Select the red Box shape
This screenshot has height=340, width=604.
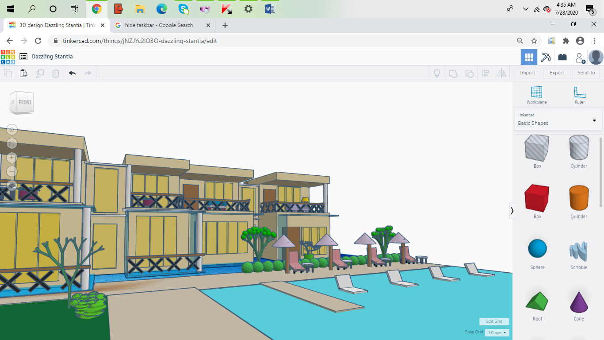pos(537,199)
